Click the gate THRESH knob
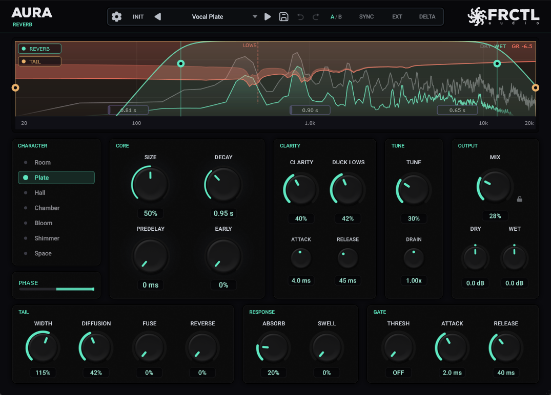This screenshot has height=395, width=551. pos(398,347)
